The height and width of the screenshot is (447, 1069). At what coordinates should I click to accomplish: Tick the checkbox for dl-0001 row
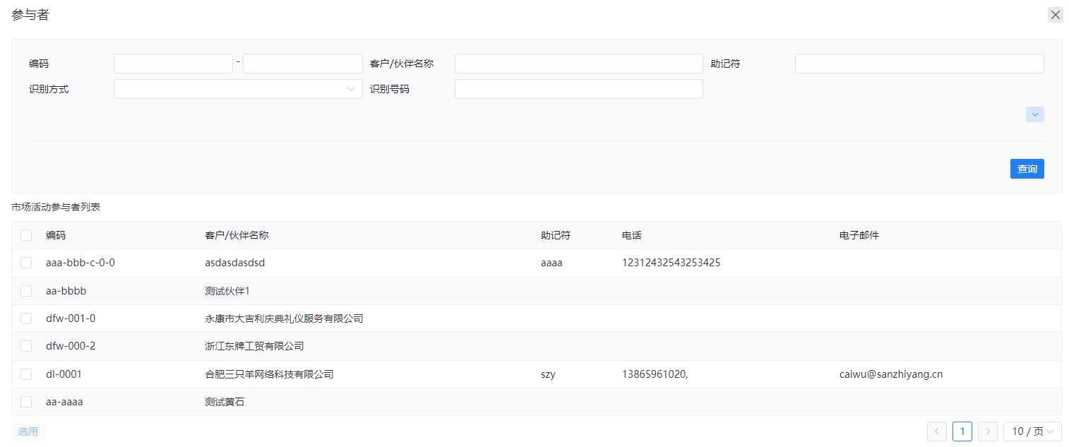[x=26, y=374]
